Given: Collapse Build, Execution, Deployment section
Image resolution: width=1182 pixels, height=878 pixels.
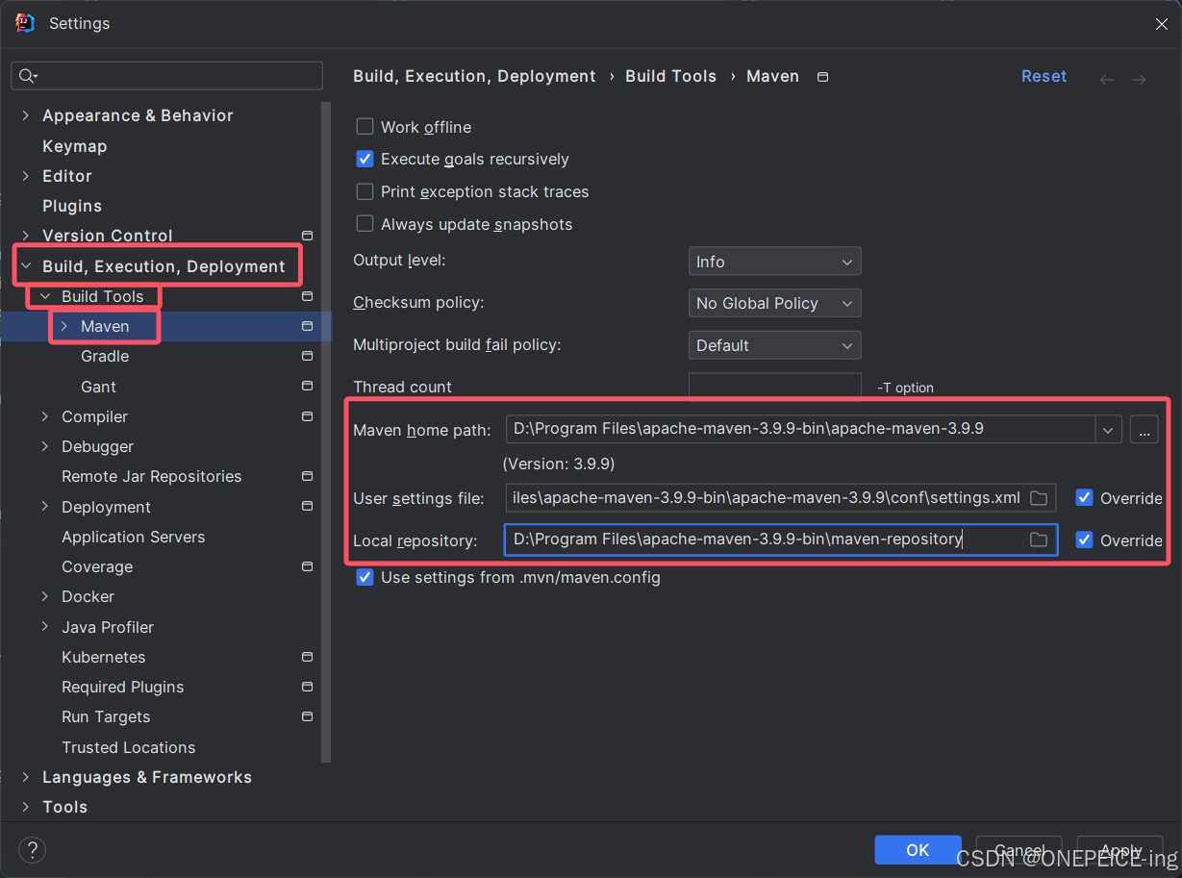Looking at the screenshot, I should (x=25, y=266).
